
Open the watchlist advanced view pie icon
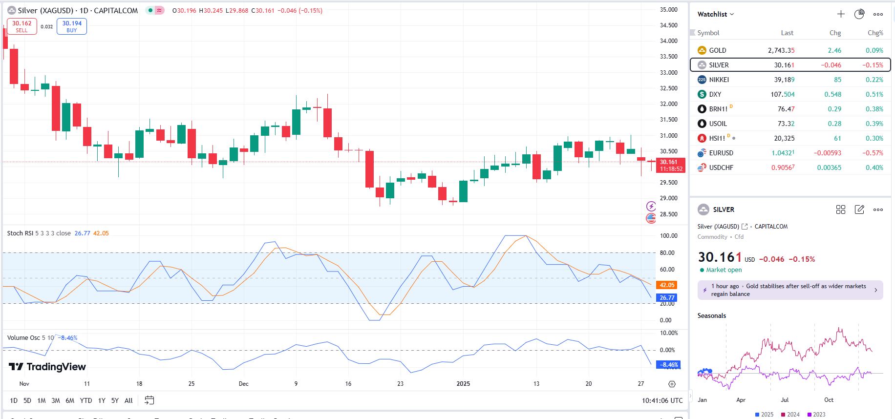tap(859, 14)
